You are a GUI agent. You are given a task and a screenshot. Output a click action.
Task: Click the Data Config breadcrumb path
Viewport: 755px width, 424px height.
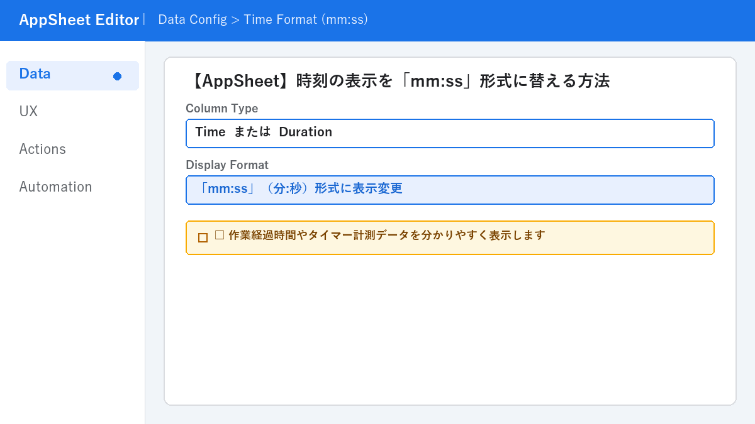(263, 19)
